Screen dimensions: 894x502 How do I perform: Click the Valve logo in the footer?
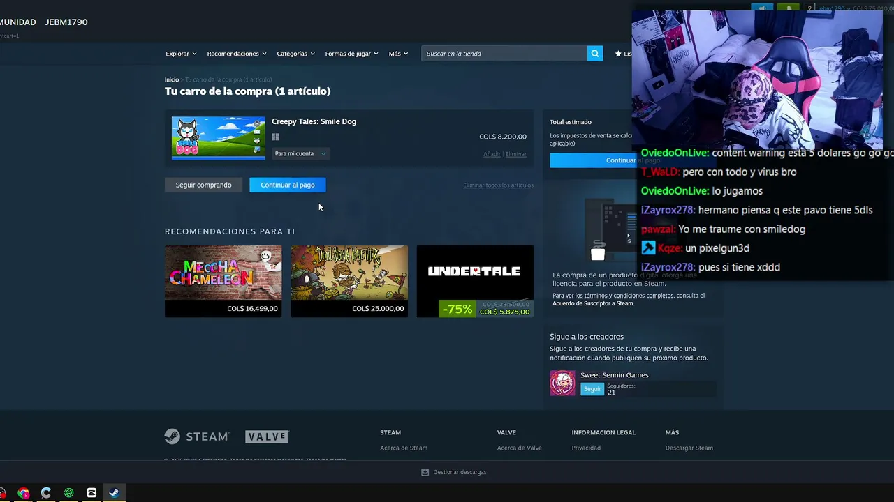pos(267,436)
